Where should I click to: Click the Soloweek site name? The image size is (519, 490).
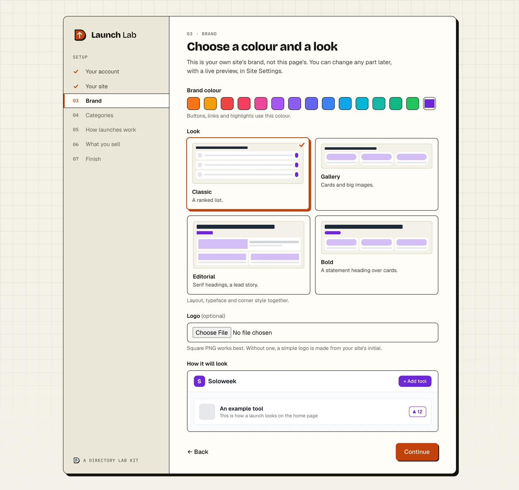coord(222,381)
